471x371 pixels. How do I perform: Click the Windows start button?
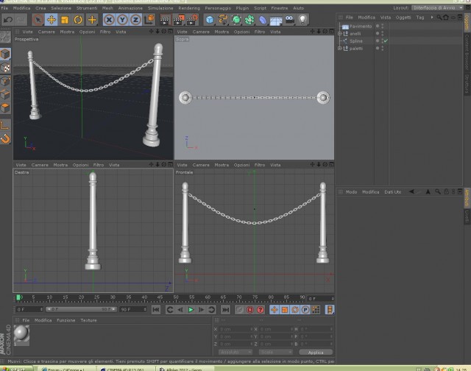[16, 369]
